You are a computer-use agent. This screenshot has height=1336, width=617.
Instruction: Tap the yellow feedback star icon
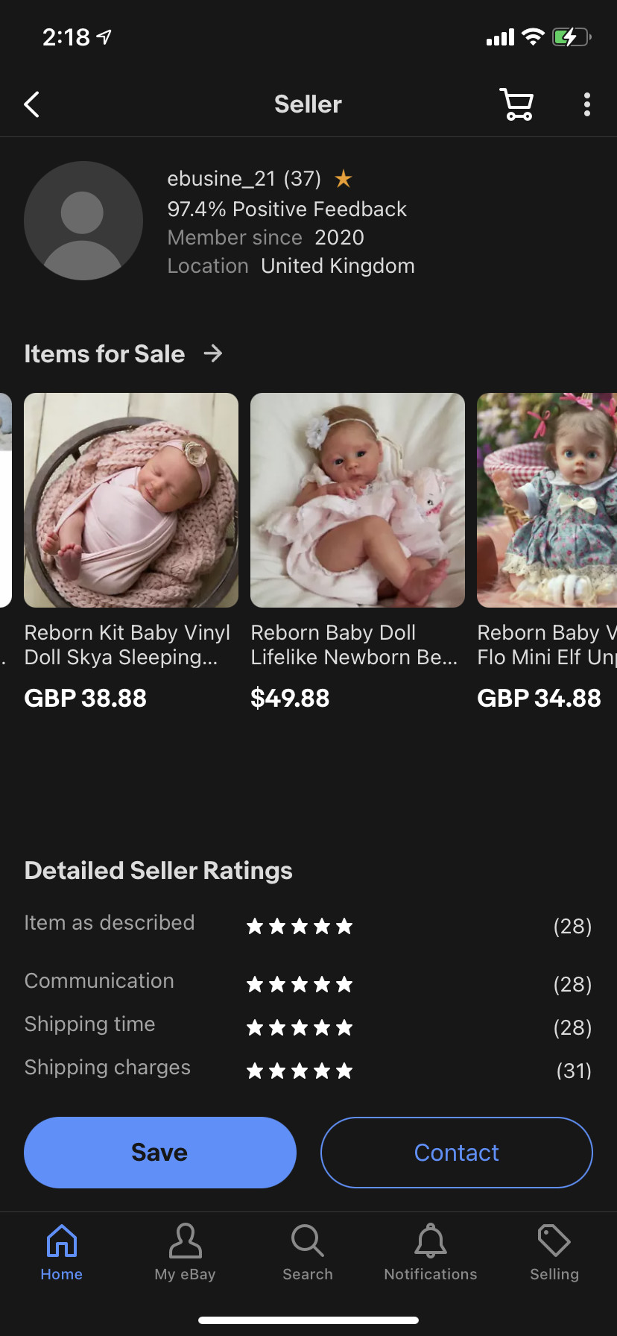tap(344, 179)
